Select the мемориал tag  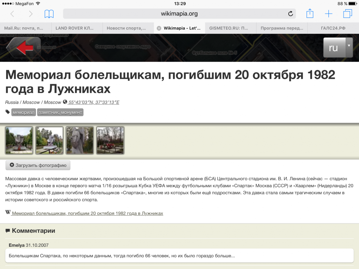pyautogui.click(x=24, y=113)
